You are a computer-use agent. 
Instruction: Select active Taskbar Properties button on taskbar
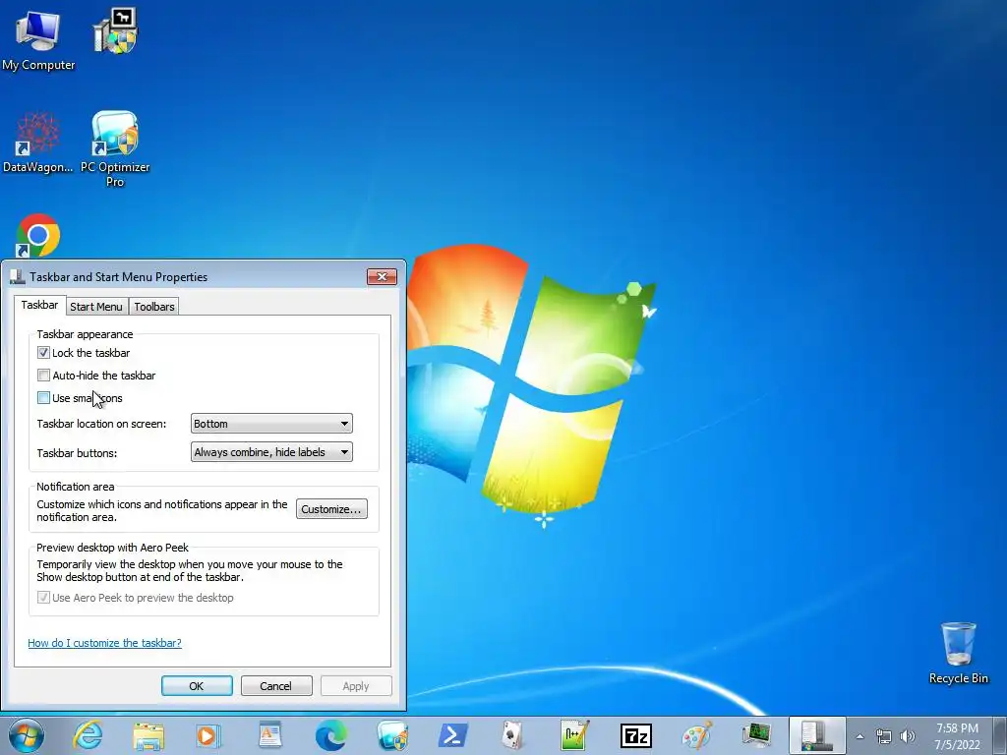click(x=817, y=735)
